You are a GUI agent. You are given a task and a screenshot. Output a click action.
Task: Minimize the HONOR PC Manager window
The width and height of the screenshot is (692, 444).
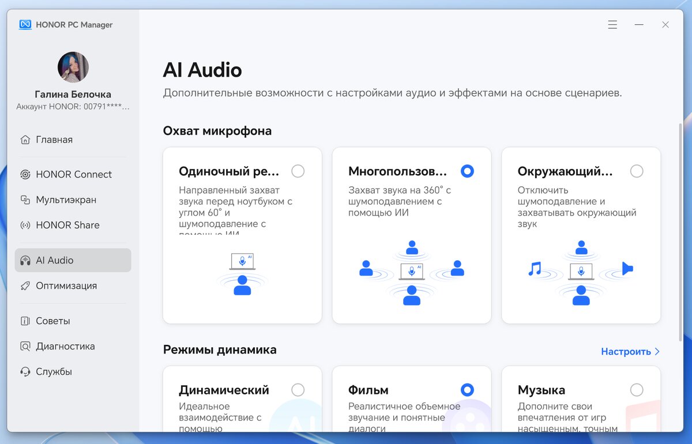[x=639, y=25]
